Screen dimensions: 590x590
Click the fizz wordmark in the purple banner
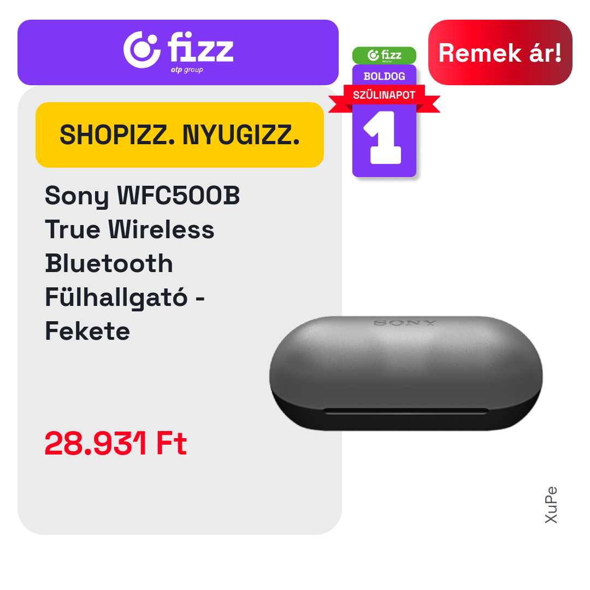(200, 47)
